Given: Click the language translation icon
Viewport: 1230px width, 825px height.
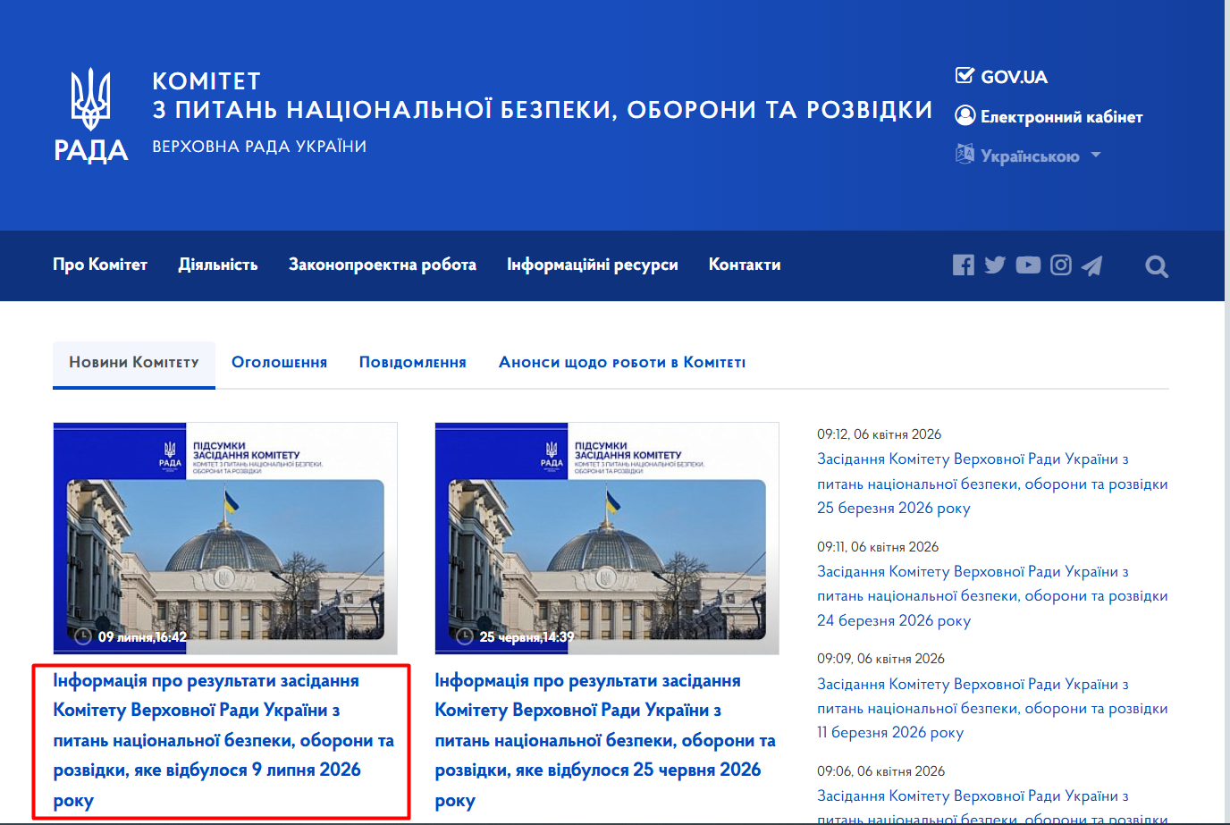Looking at the screenshot, I should (965, 155).
